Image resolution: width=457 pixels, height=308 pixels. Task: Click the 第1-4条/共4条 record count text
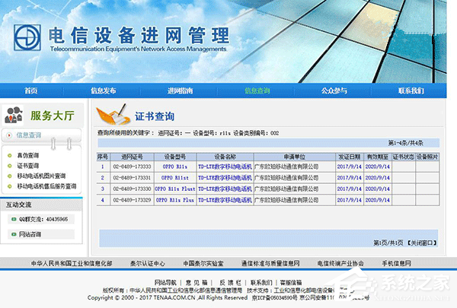tap(405, 143)
